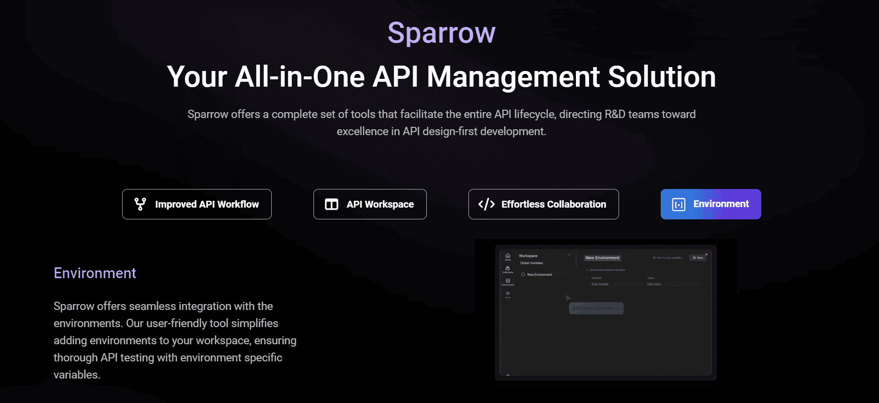Click Save button in the preview screenshot
879x403 pixels.
coord(698,258)
